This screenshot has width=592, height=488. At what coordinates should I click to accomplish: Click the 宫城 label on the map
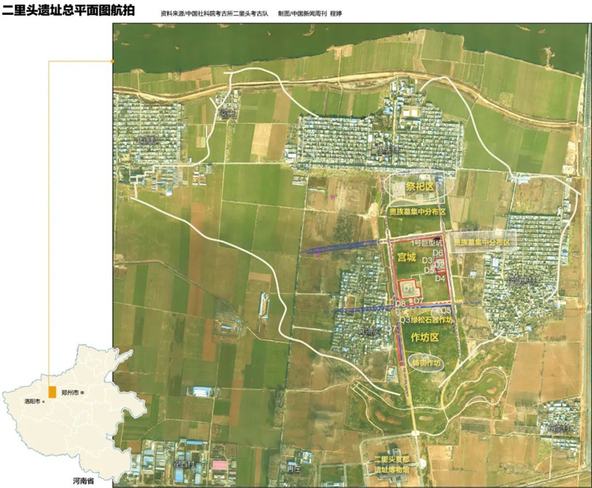click(x=407, y=257)
